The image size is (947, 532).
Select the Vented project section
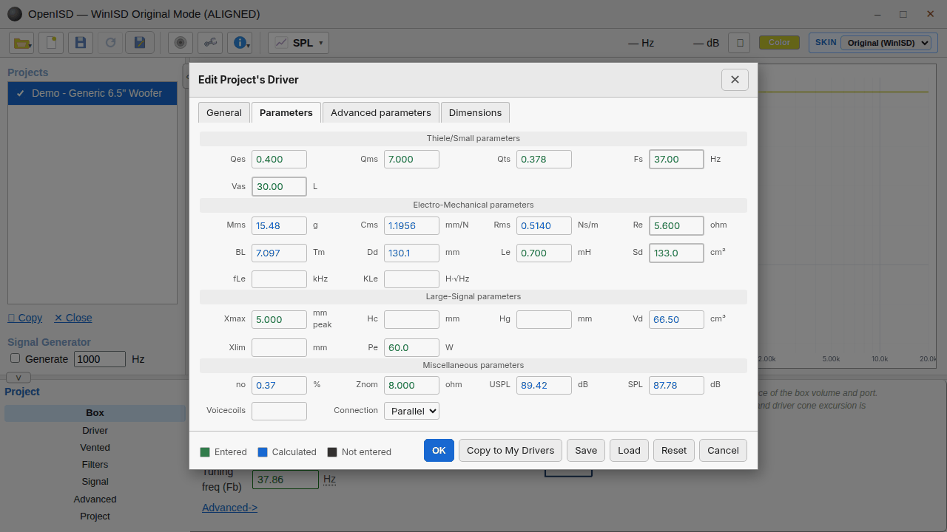[x=95, y=447]
